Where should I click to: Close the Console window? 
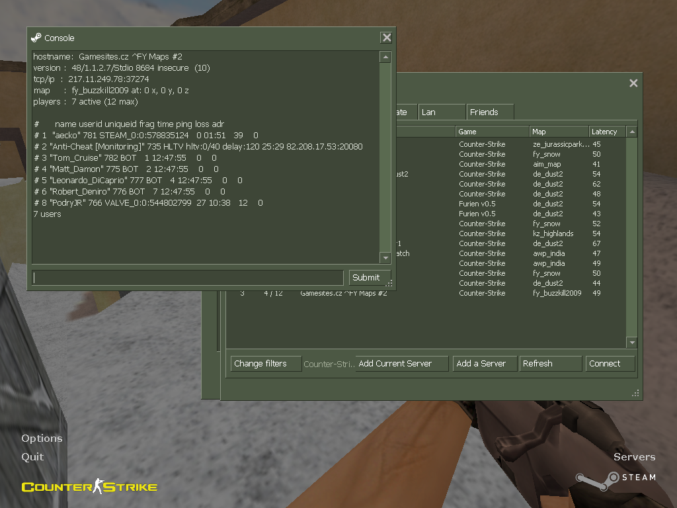point(386,38)
